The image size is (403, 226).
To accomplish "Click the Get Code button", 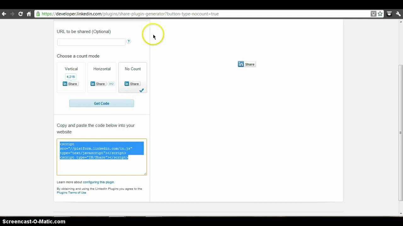I will (101, 103).
